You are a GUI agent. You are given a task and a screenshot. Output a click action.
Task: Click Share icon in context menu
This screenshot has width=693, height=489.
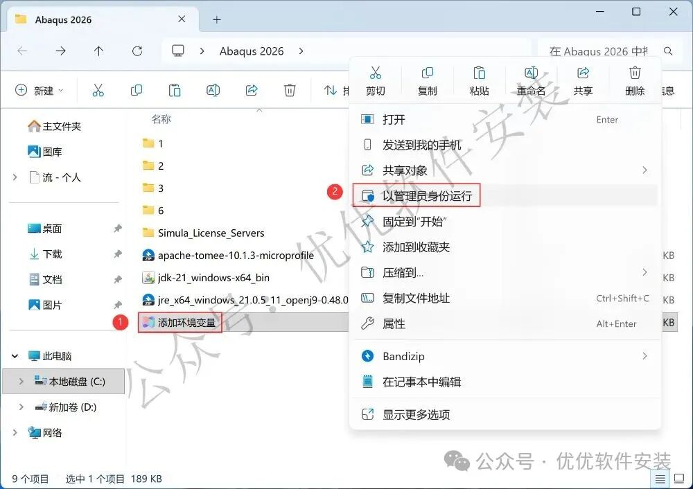click(583, 73)
